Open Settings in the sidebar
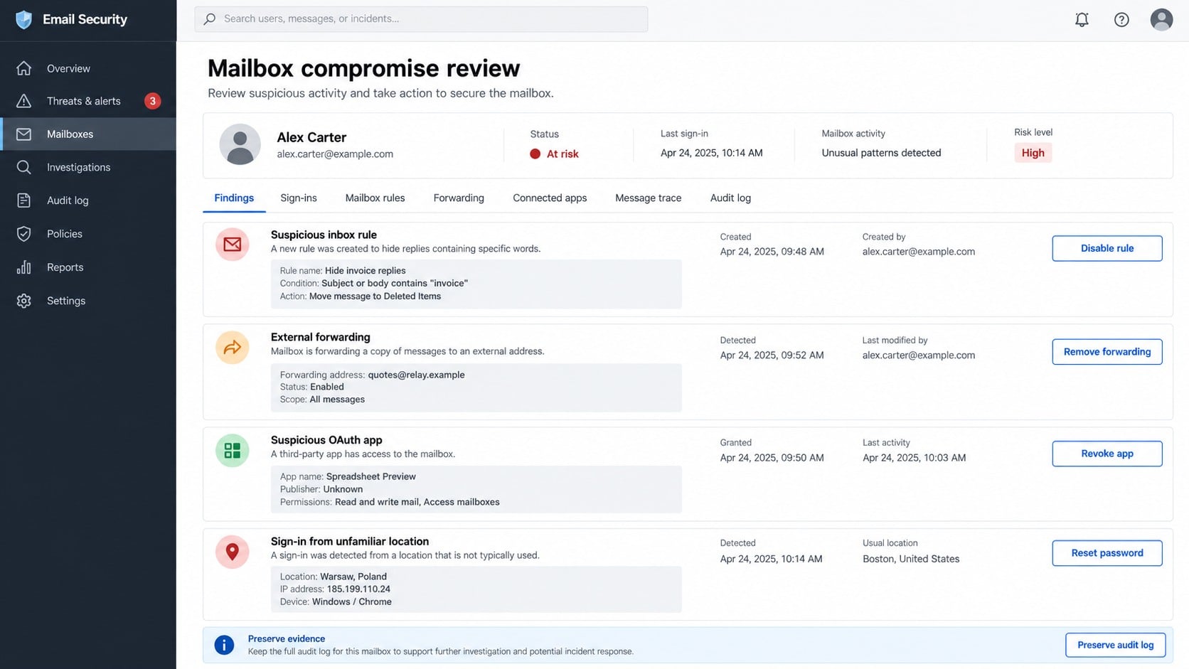This screenshot has height=669, width=1189. [88, 301]
